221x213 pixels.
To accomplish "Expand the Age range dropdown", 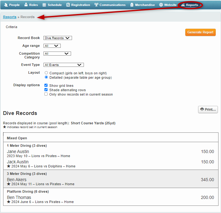I will pos(52,46).
